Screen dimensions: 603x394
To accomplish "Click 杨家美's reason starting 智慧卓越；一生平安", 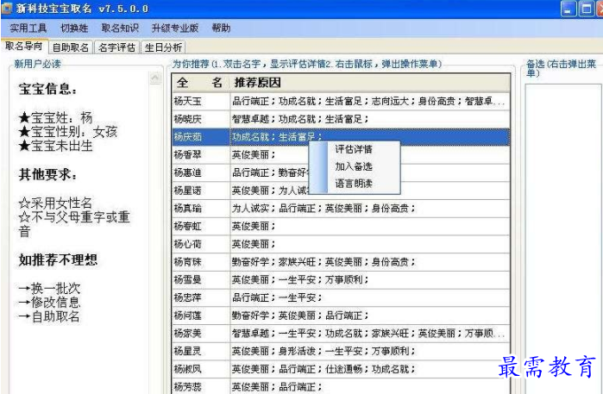I will [370, 334].
